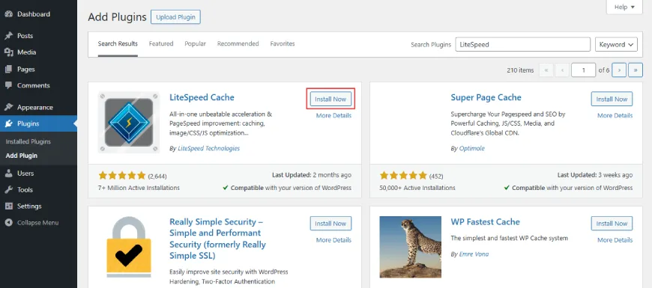
Task: Click the Collapse Menu arrow icon
Action: (x=8, y=223)
